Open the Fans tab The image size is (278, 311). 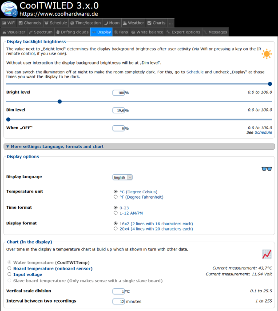121,32
